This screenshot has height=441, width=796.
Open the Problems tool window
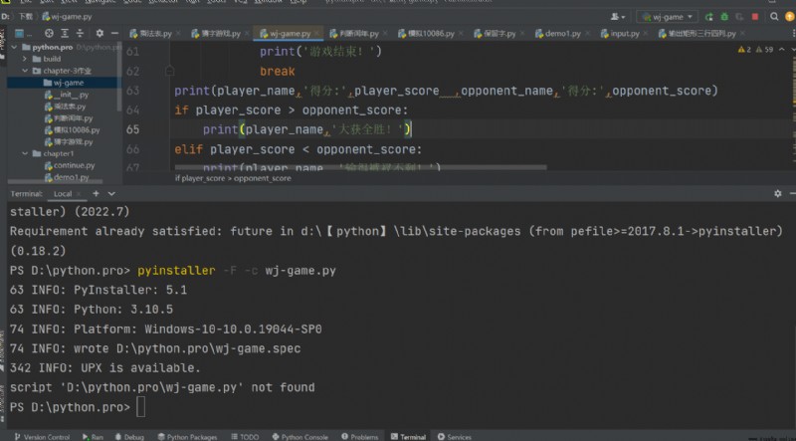tap(360, 437)
